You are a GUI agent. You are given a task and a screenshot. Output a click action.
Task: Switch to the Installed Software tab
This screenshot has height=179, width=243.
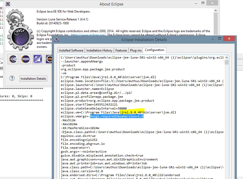71,50
